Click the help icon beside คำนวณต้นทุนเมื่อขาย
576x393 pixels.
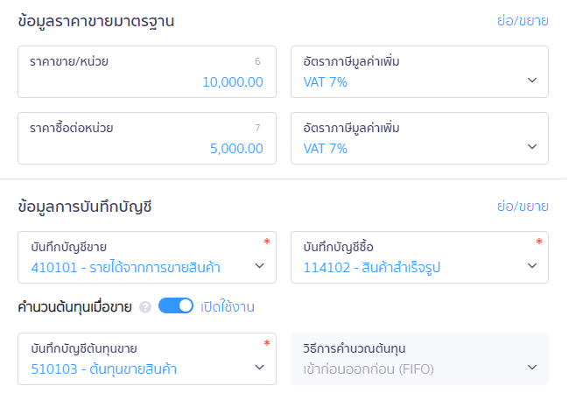(145, 307)
